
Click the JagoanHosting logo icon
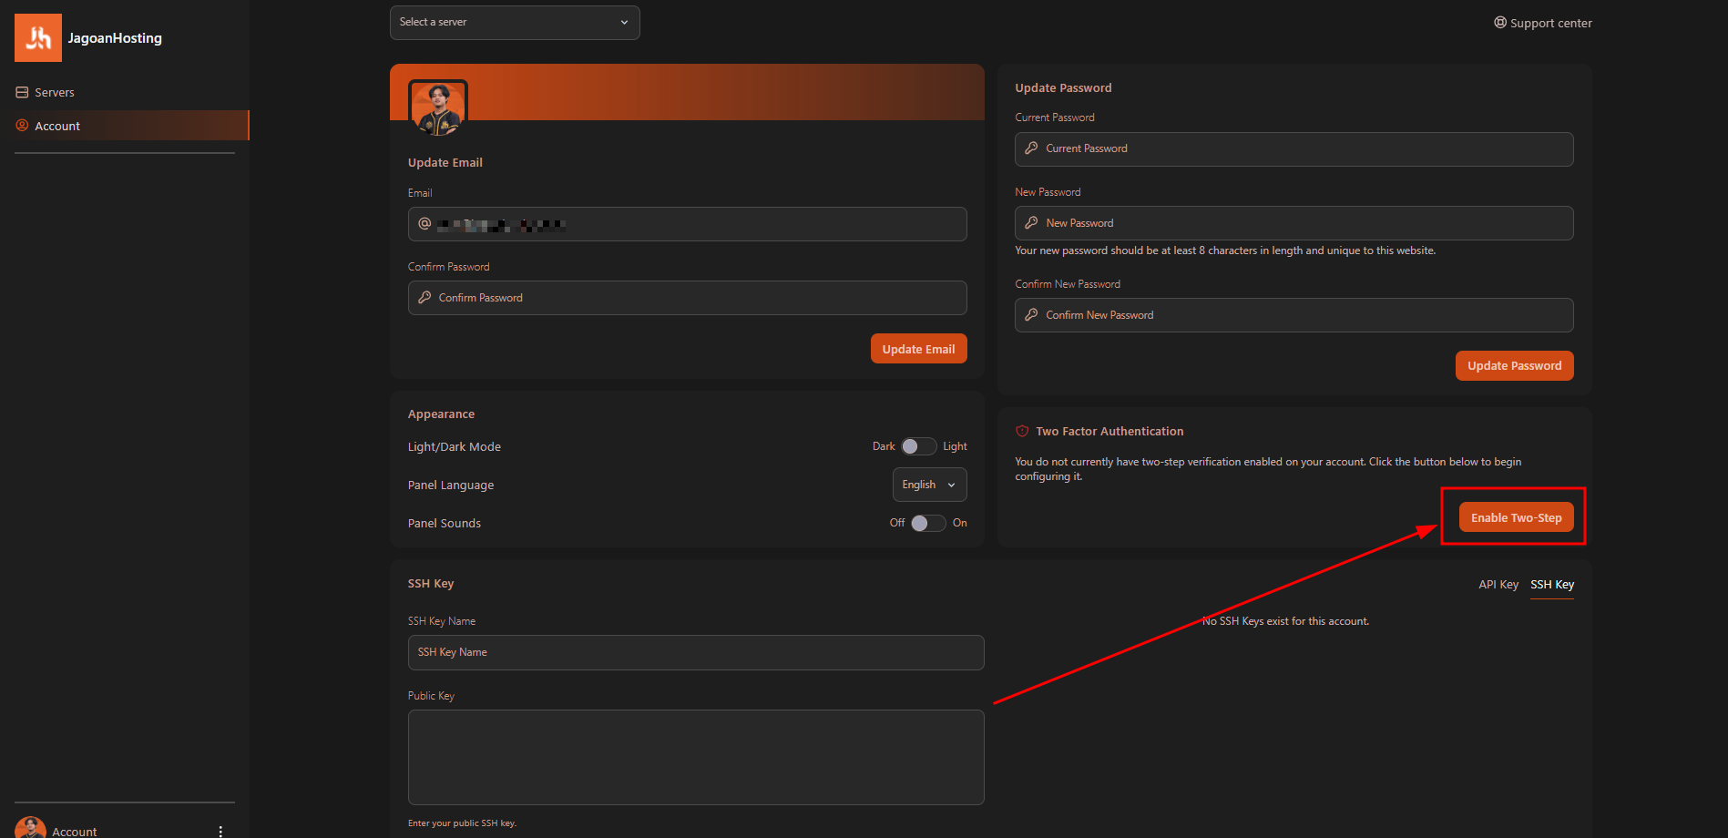click(x=37, y=37)
